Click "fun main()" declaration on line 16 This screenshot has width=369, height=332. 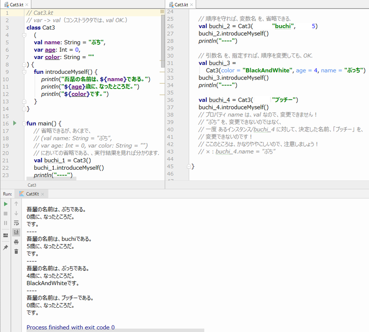[x=41, y=124]
